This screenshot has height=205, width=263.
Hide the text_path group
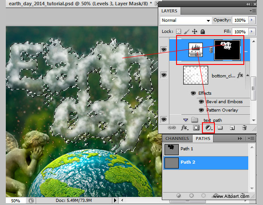click(164, 120)
